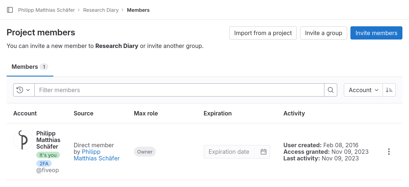This screenshot has width=409, height=187.
Task: Click Philipp's profile avatar image
Action: pos(23,140)
